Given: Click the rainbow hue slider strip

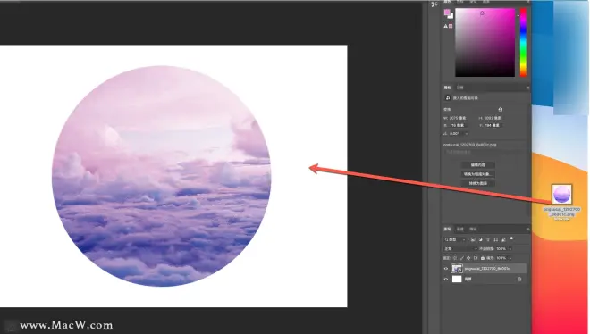Looking at the screenshot, I should (523, 43).
